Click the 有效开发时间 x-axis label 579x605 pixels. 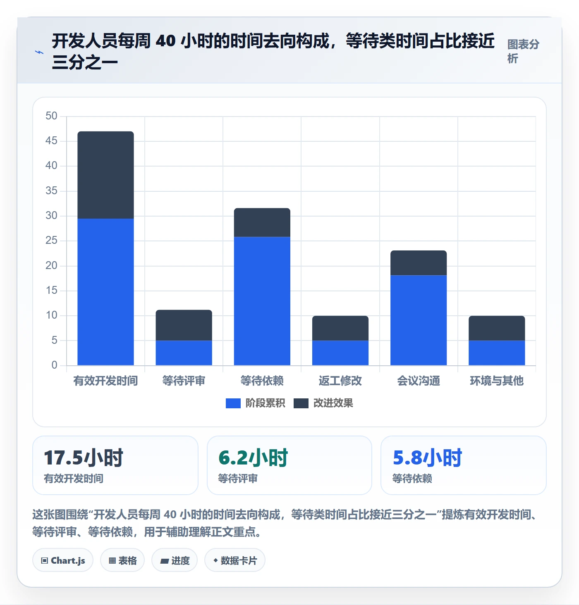tap(105, 381)
